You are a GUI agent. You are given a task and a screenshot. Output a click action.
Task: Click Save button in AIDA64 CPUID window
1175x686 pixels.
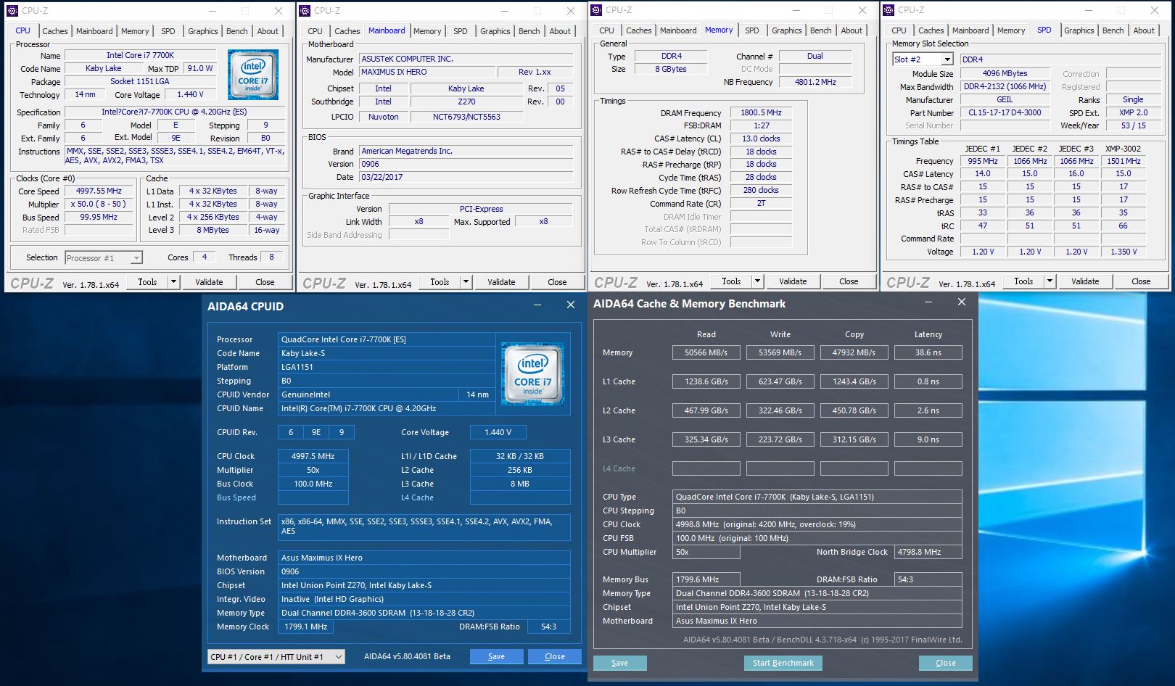(496, 656)
